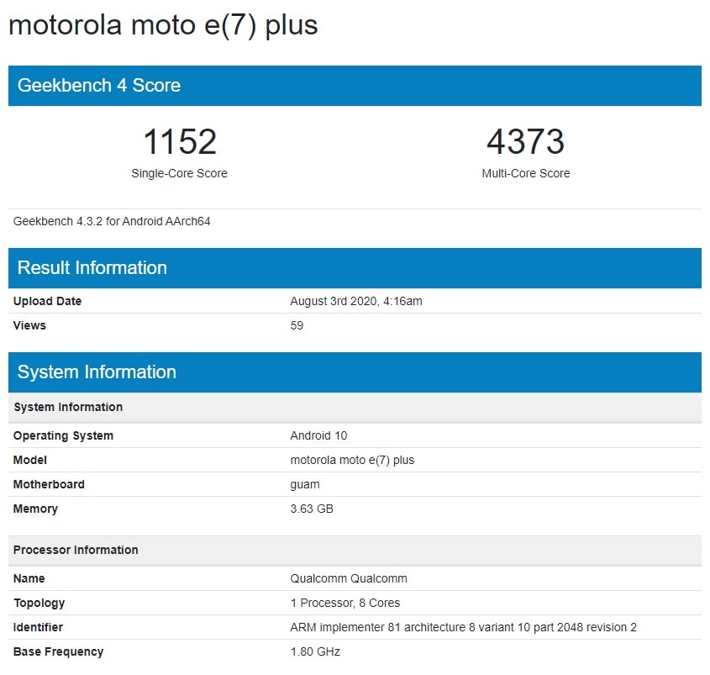Select the views count 59

(297, 325)
